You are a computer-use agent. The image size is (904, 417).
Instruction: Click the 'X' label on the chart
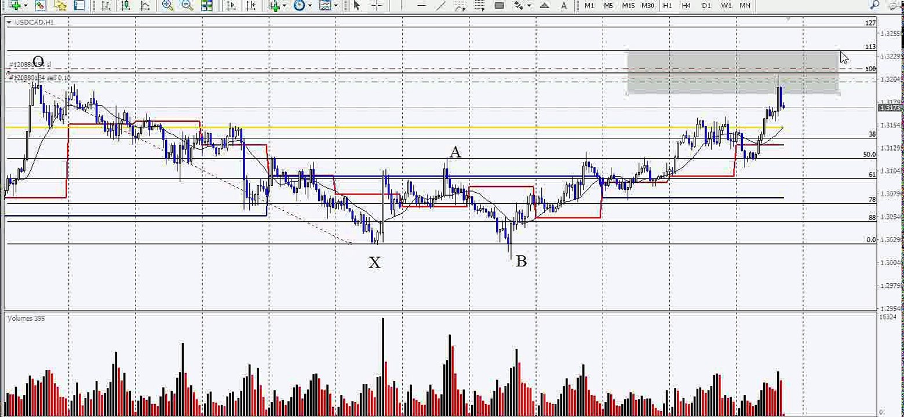click(375, 263)
